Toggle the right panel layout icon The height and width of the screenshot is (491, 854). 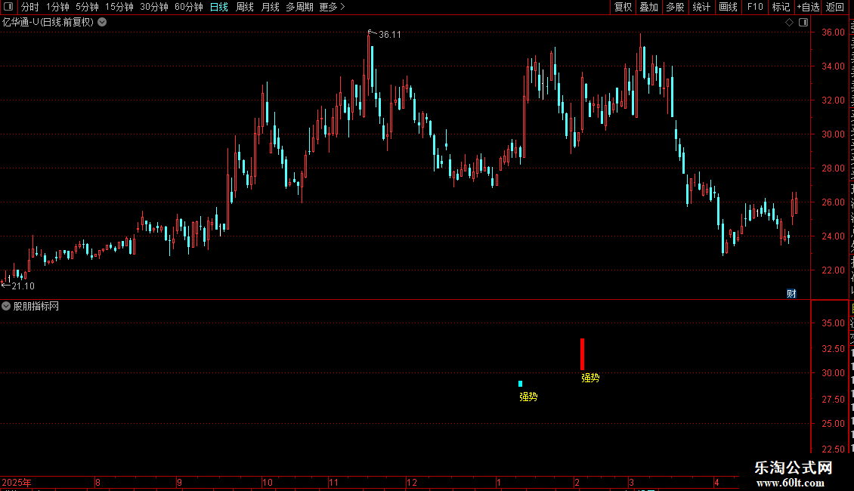(x=803, y=23)
